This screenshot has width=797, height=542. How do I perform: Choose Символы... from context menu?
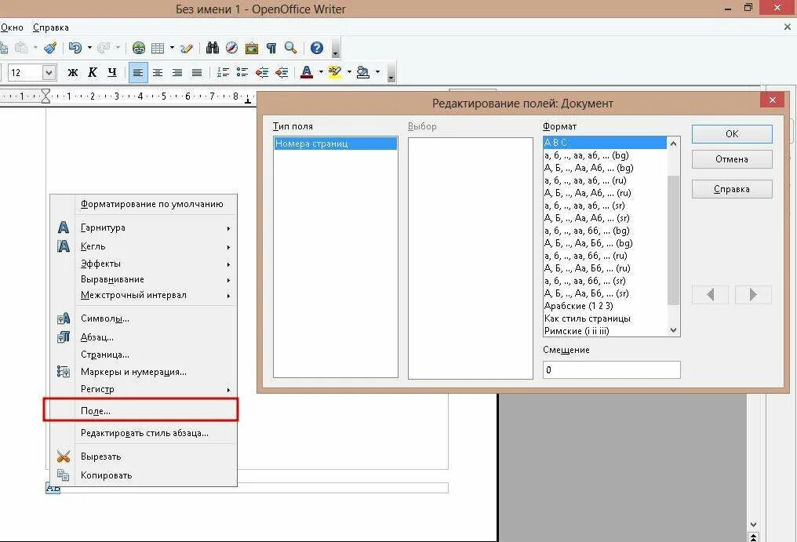coord(144,318)
